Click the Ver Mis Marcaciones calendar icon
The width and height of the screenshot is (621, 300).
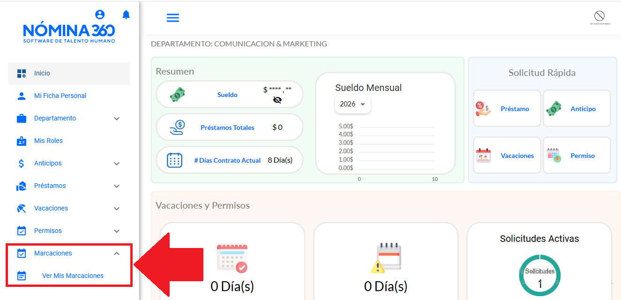point(22,276)
